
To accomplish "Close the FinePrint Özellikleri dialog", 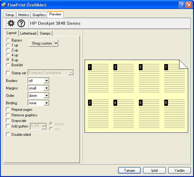I will click(x=189, y=5).
